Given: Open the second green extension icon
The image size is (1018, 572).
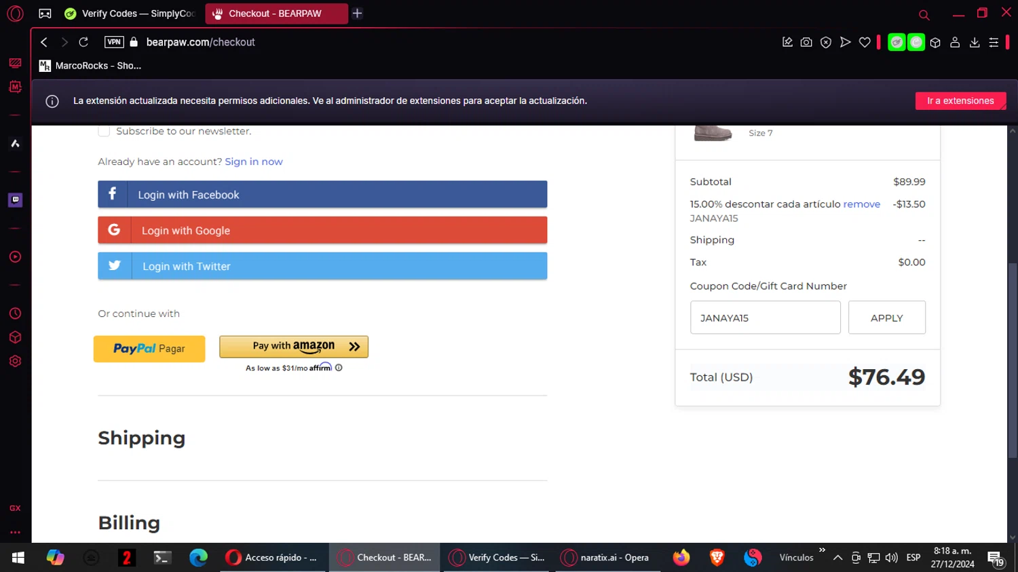Looking at the screenshot, I should [x=916, y=42].
